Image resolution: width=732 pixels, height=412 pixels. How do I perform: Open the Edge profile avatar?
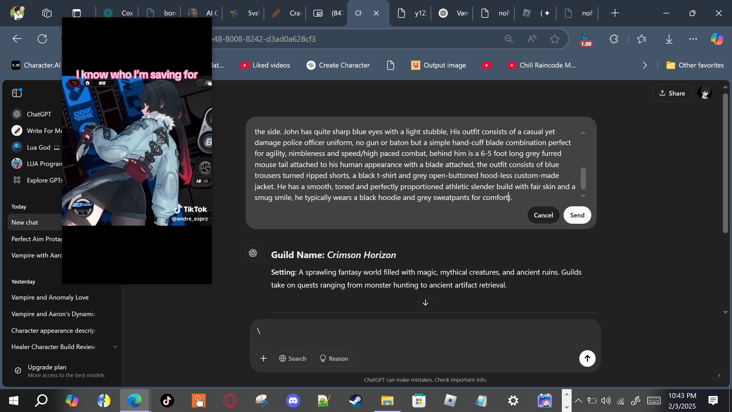tap(17, 13)
